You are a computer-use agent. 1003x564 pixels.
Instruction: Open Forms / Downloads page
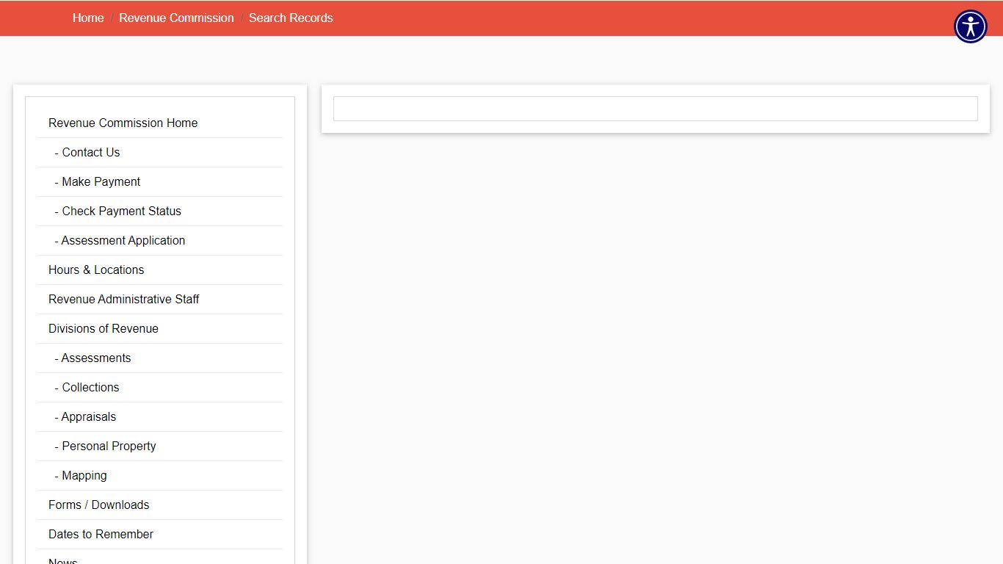tap(159, 505)
